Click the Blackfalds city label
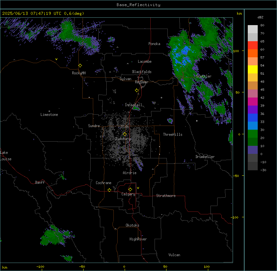 [142, 72]
